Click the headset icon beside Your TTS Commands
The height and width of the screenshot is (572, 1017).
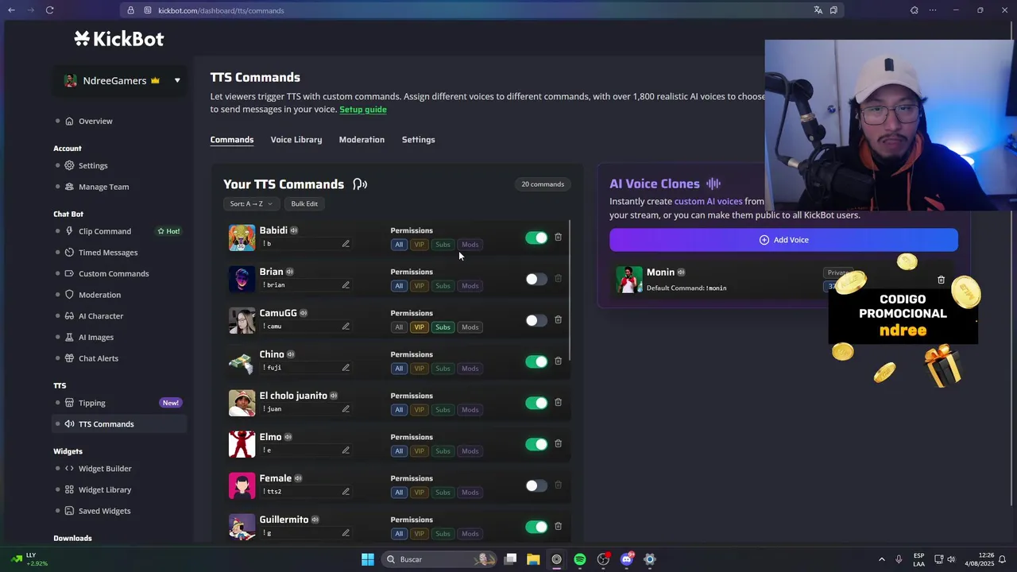coord(360,184)
